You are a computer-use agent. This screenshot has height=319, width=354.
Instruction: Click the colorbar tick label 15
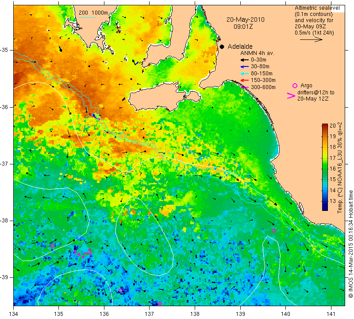333,179
